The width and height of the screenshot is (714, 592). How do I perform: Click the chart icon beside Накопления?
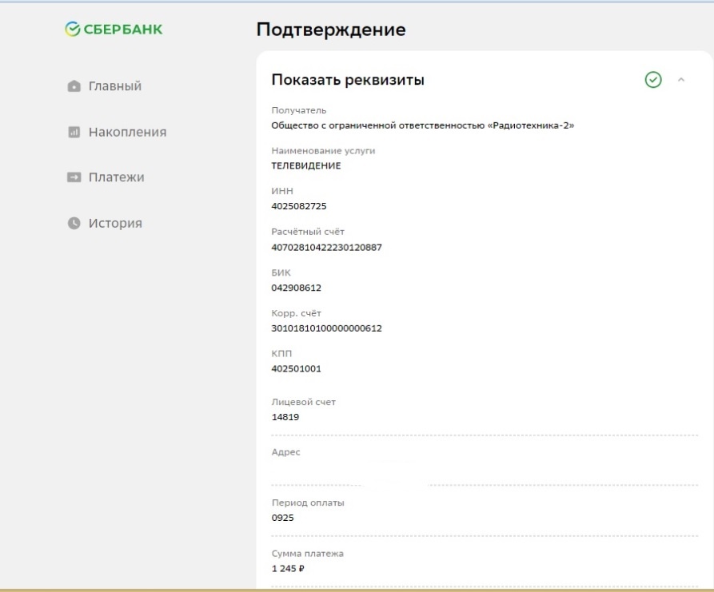(x=74, y=132)
